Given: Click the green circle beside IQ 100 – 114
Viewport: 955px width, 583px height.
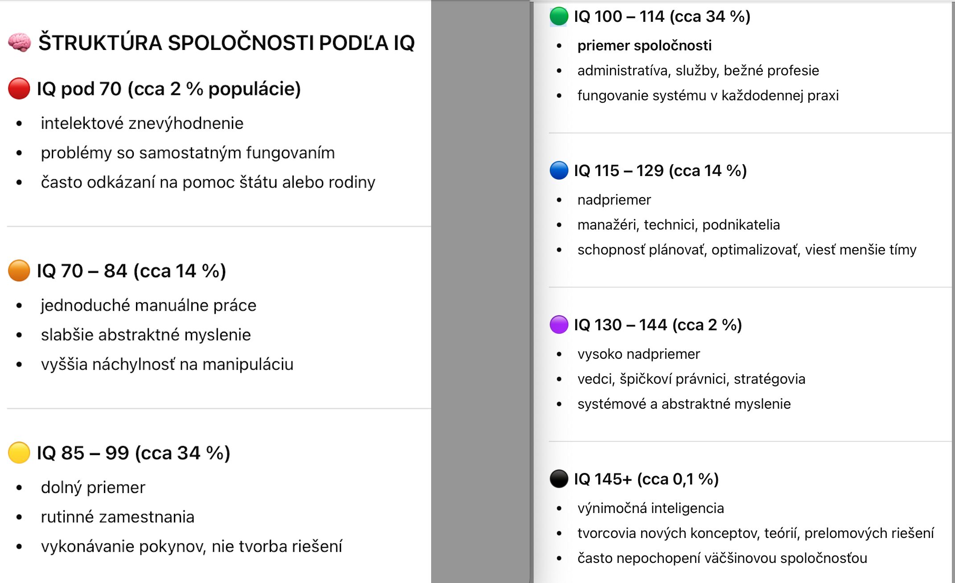Looking at the screenshot, I should (x=559, y=16).
